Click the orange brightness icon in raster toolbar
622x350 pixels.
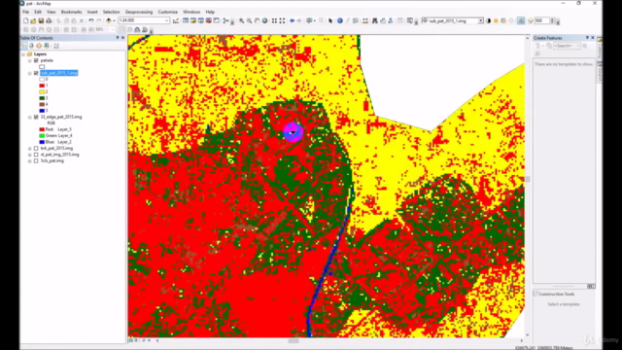[x=496, y=20]
